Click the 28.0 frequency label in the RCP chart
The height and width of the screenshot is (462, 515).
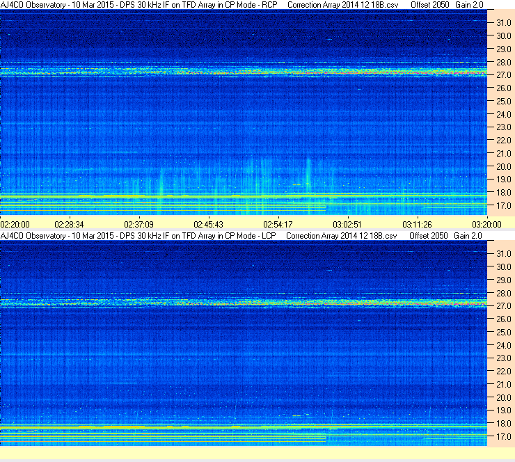tap(504, 63)
